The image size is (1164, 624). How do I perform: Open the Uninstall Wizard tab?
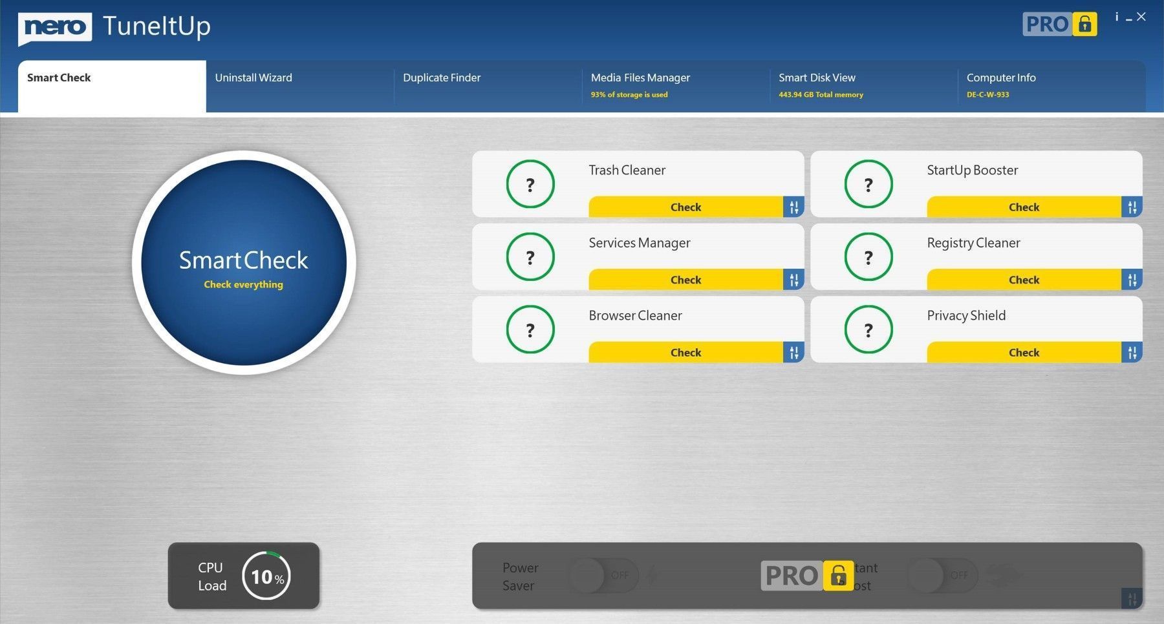[300, 87]
